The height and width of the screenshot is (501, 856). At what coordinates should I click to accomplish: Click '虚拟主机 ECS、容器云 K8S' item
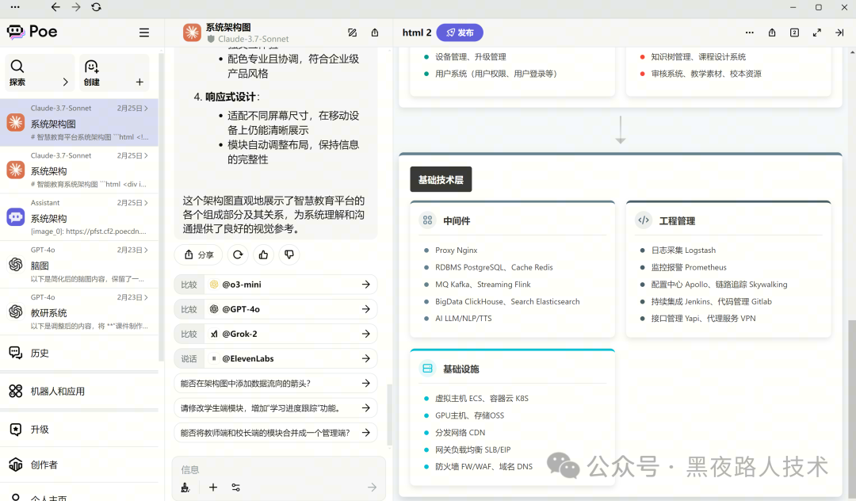point(482,399)
